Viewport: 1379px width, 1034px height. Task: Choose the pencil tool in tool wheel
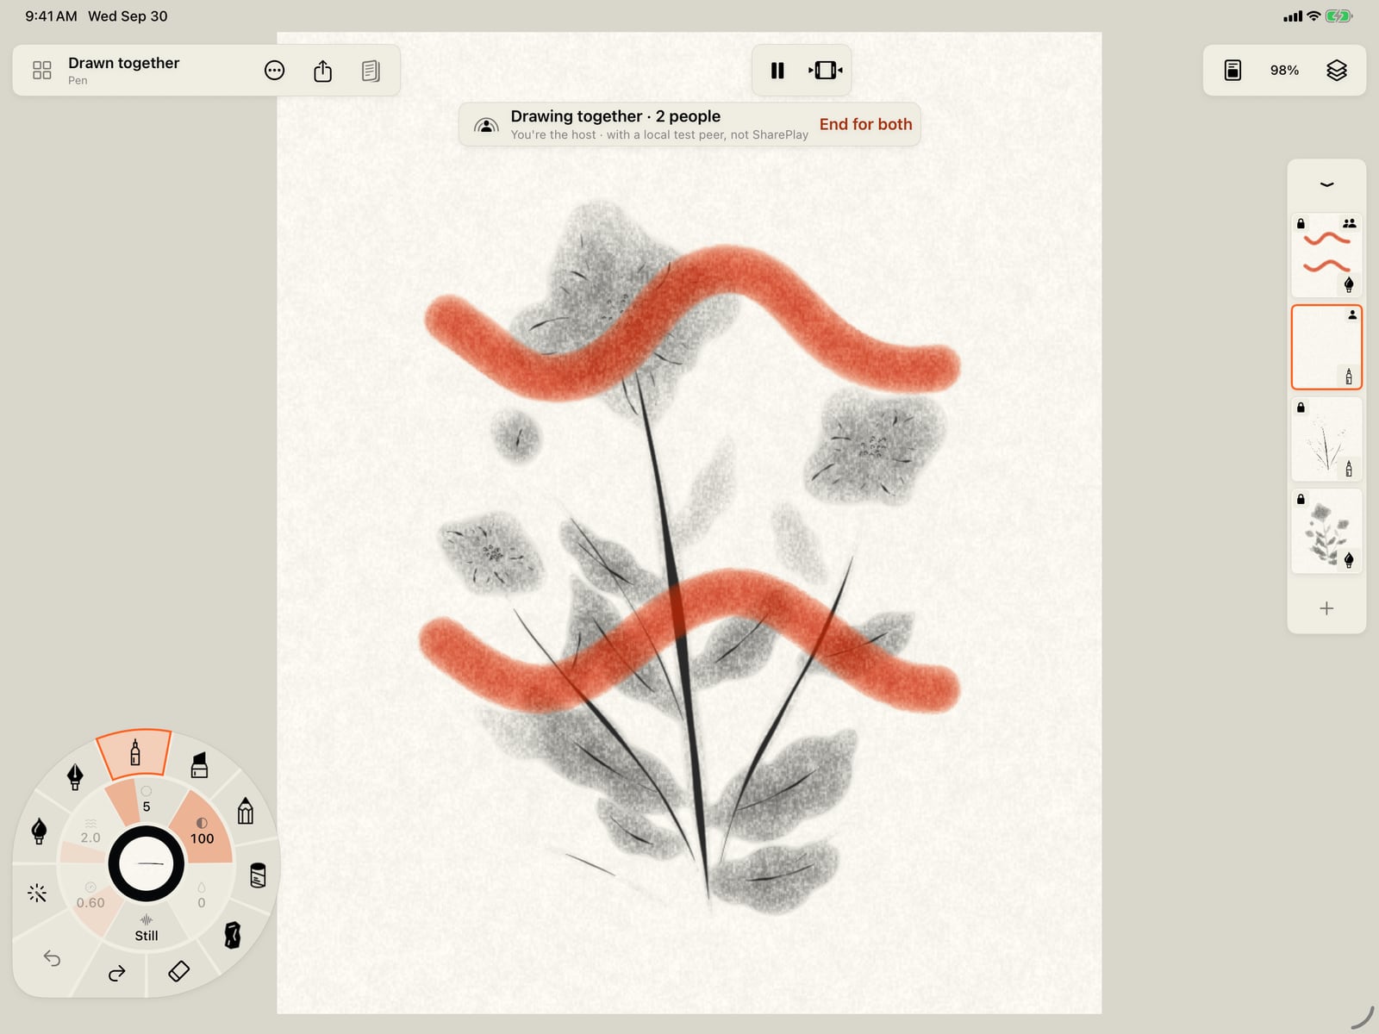246,810
